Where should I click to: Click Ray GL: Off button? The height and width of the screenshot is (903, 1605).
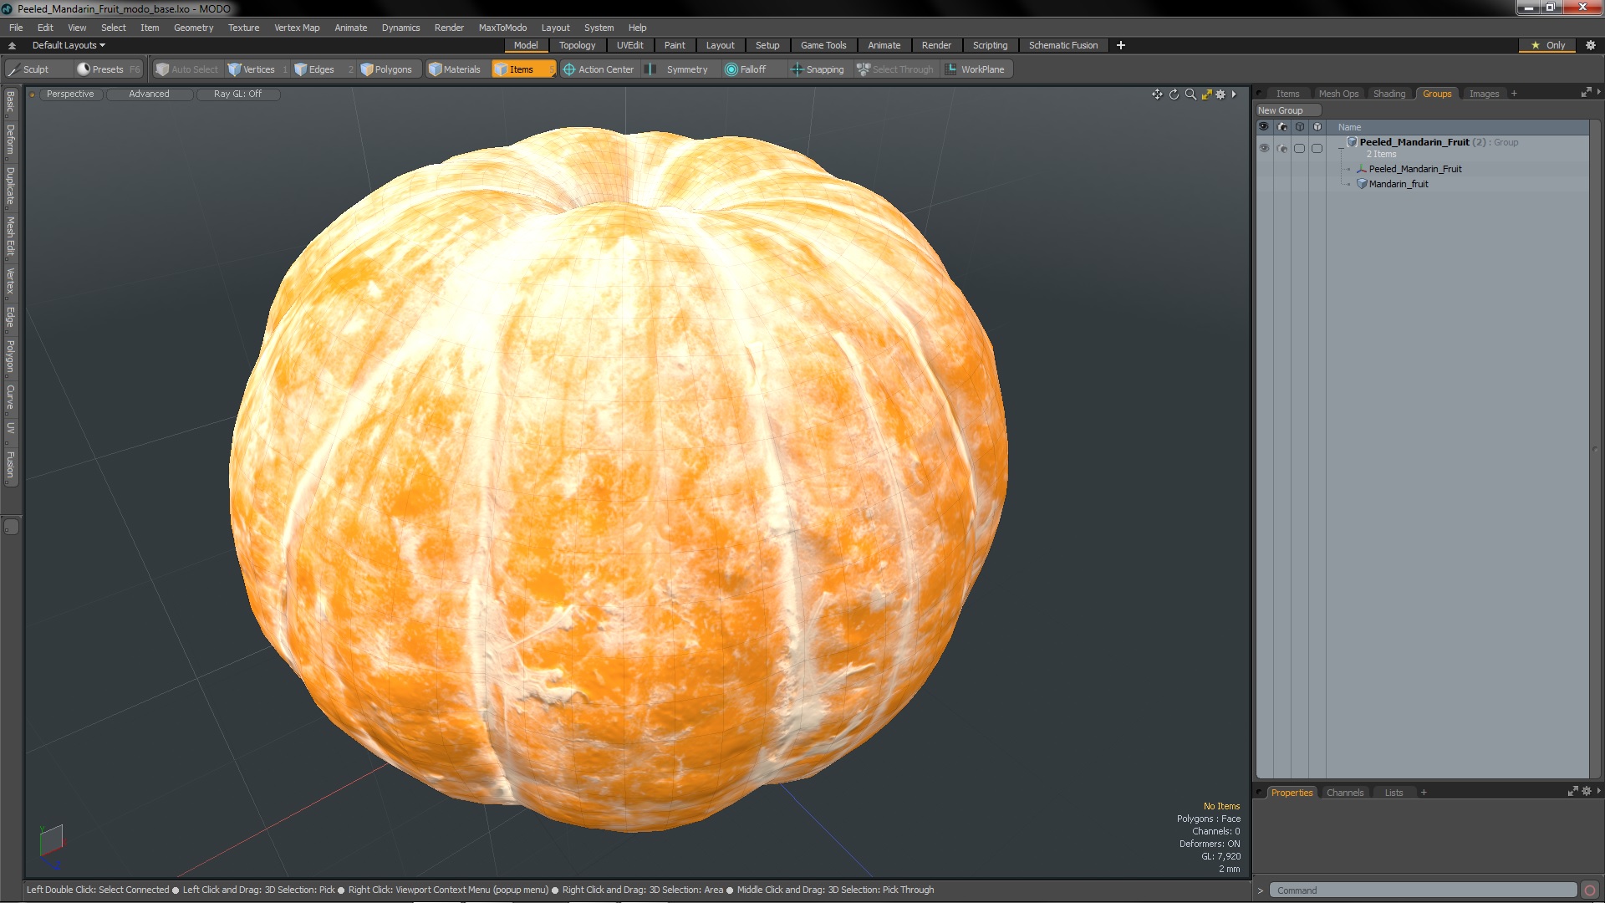pyautogui.click(x=237, y=94)
